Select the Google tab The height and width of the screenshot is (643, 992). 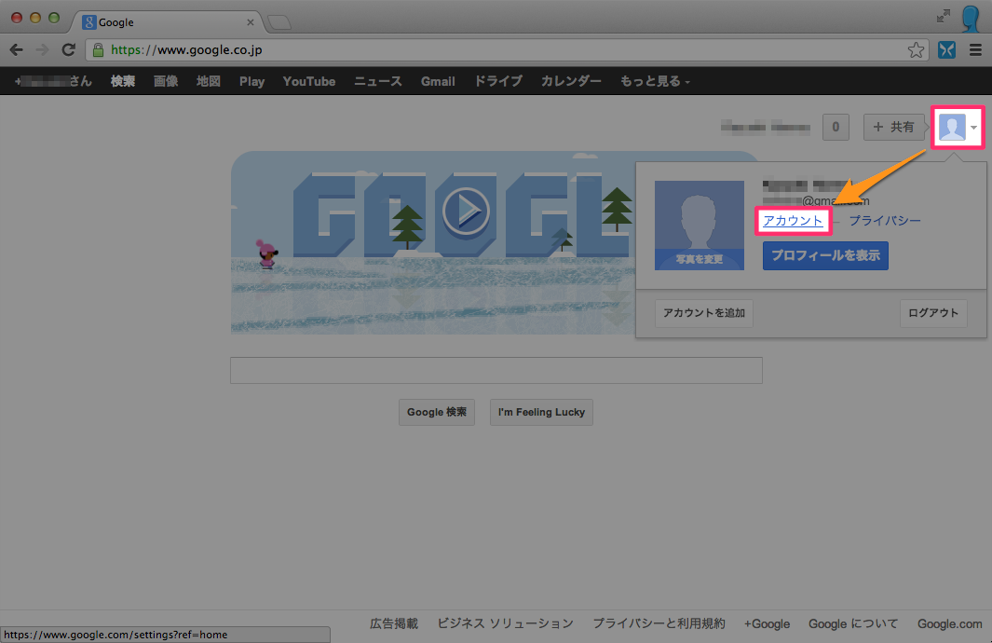pyautogui.click(x=168, y=22)
